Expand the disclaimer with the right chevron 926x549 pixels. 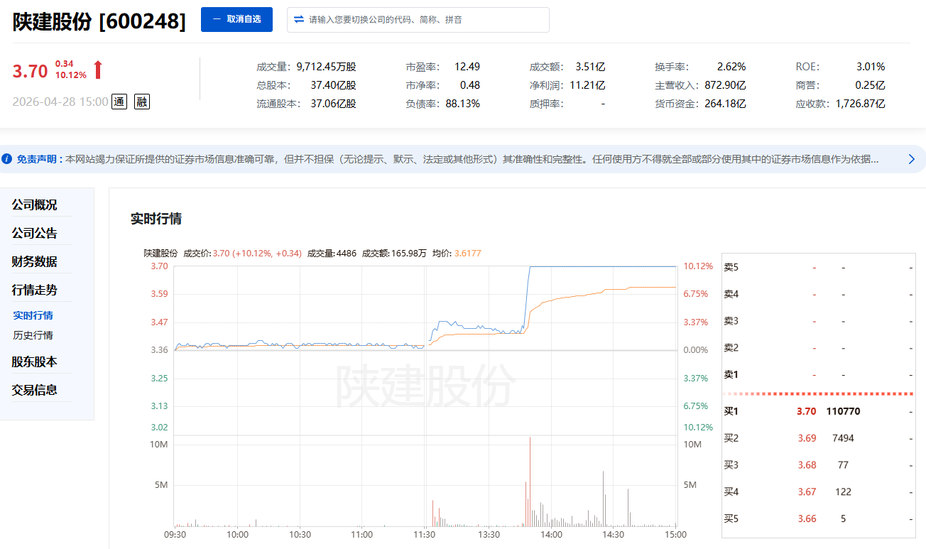(912, 159)
